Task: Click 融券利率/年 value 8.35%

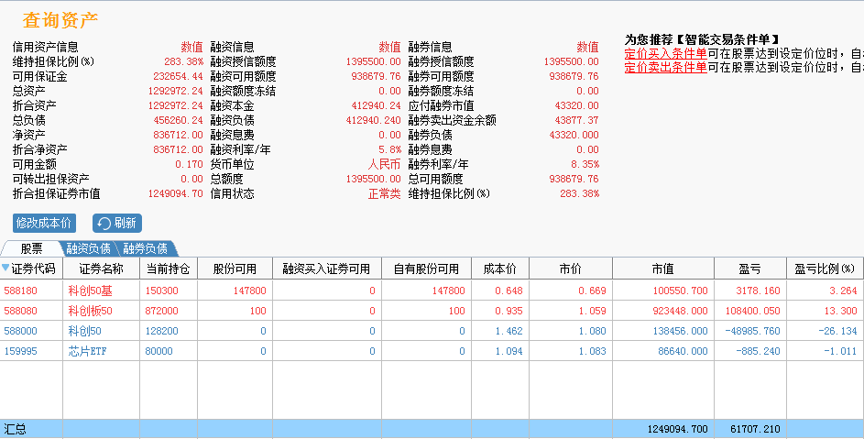Action: click(585, 164)
